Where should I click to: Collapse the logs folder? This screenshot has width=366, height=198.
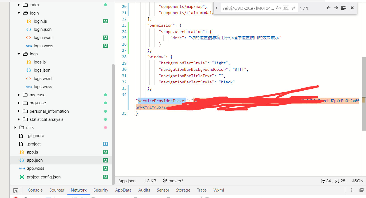19,54
